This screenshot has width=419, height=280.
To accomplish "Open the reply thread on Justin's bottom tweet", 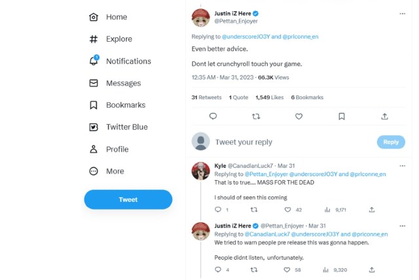I will [x=218, y=269].
